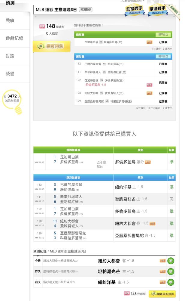
Task: Click the 單場殺手 MLB badge
Action: [157, 10]
